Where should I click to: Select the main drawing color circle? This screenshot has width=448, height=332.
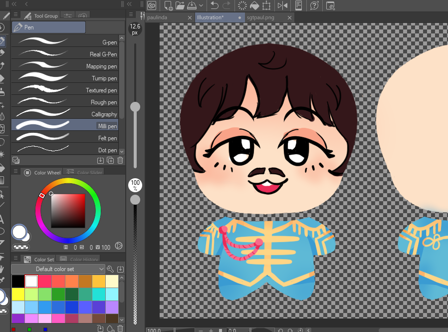coord(19,232)
